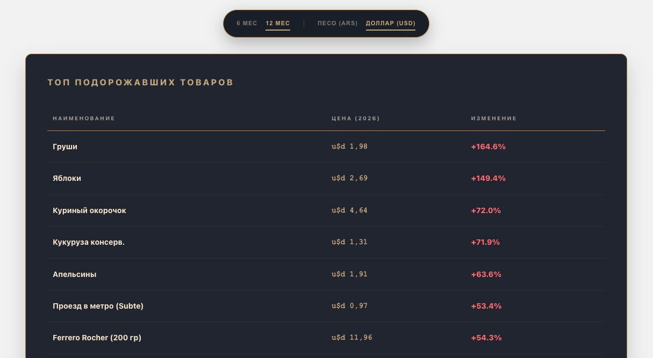Click the ИЗМЕНЕНИЕ column header
653x358 pixels.
tap(493, 119)
